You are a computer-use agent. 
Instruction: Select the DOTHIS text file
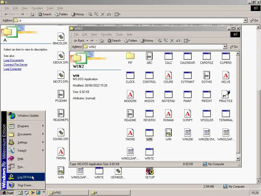point(207,75)
